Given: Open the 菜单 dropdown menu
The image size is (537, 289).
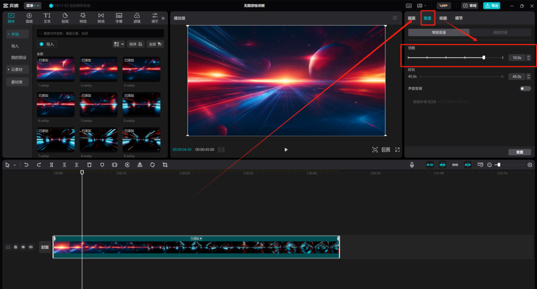Looking at the screenshot, I should [33, 5].
